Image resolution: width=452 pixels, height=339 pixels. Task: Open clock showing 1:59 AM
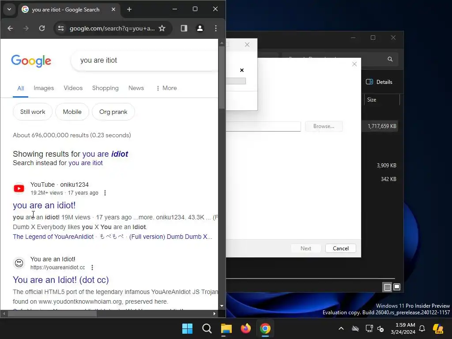coord(403,328)
